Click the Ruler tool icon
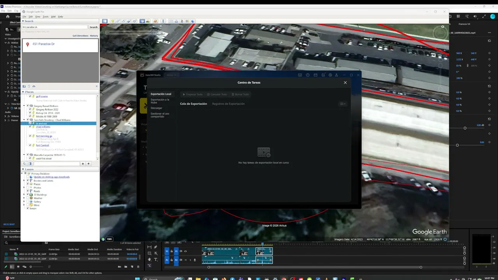 pyautogui.click(x=163, y=21)
